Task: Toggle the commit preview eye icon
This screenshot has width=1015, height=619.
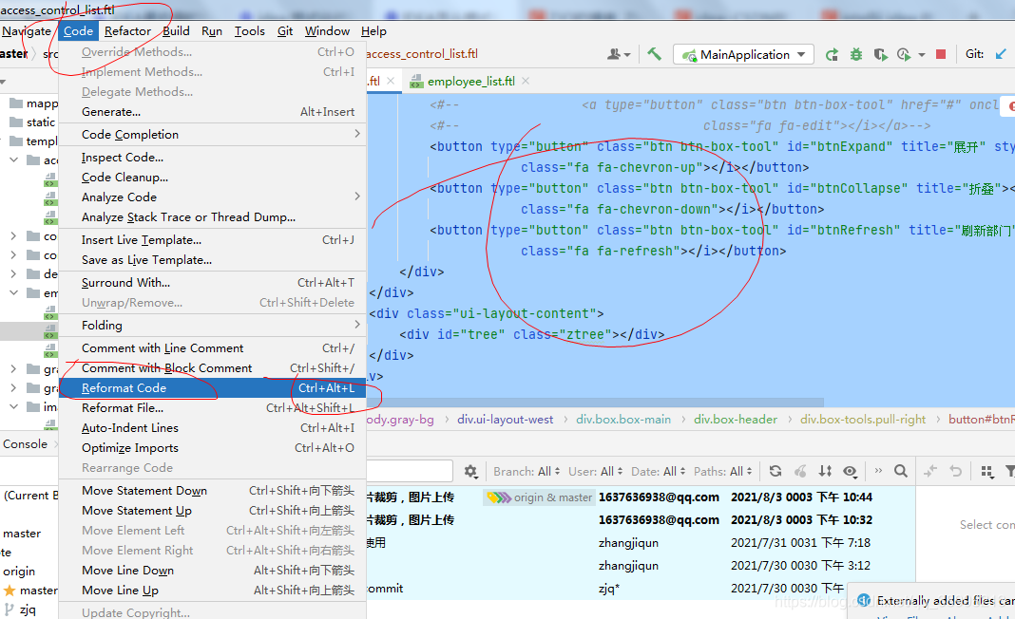Action: pyautogui.click(x=851, y=470)
